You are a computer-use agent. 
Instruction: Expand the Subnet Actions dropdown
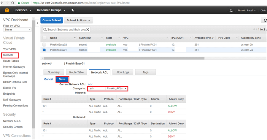point(79,20)
